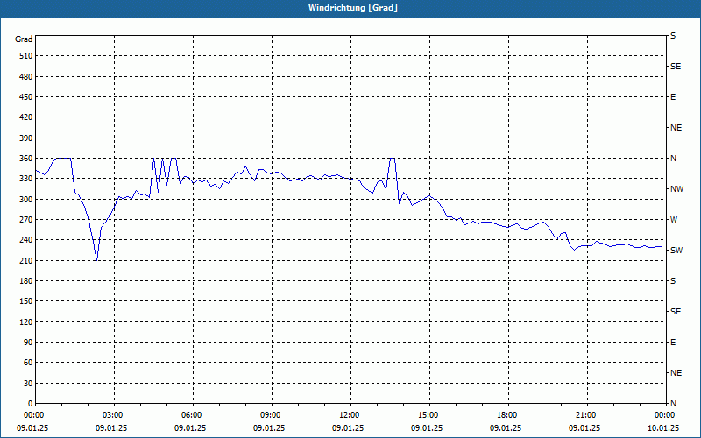Screen dimensions: 701x438
Task: Select the SW compass direction label
Action: point(676,251)
